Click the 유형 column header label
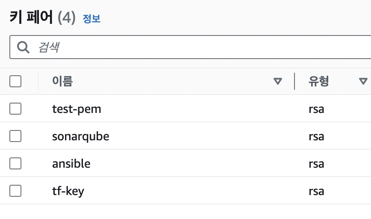The image size is (371, 219). (x=318, y=81)
